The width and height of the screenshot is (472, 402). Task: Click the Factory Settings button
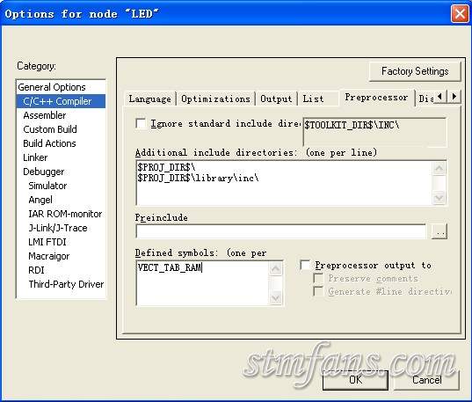point(415,71)
